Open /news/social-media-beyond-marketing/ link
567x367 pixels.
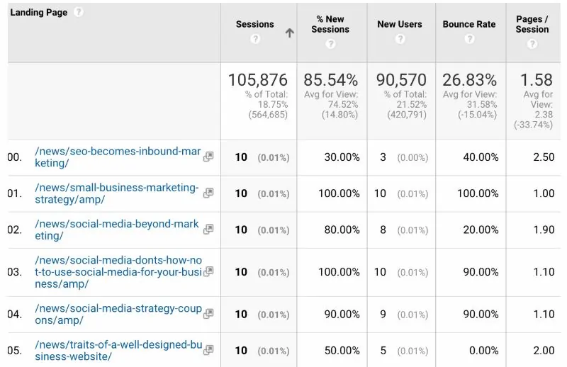point(117,229)
